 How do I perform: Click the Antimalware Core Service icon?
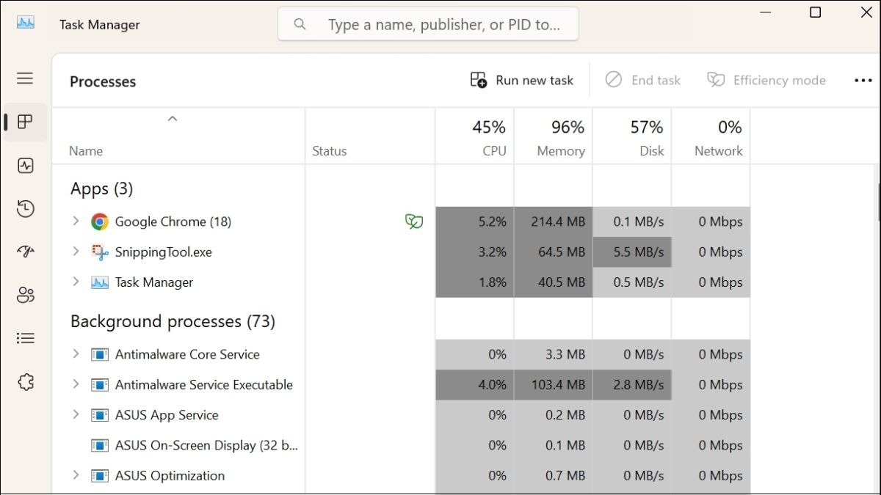pos(100,354)
